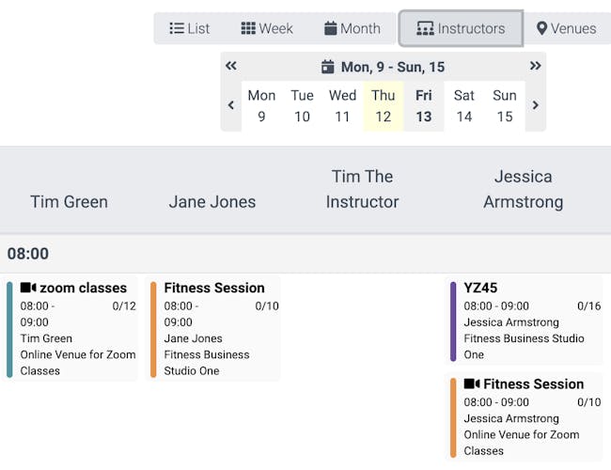611x470 pixels.
Task: Pick Sunday 15 in the week strip
Action: click(x=505, y=105)
